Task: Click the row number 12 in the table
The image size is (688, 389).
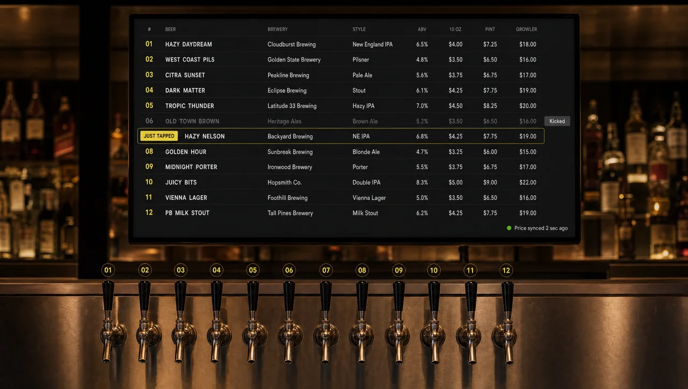Action: click(149, 213)
